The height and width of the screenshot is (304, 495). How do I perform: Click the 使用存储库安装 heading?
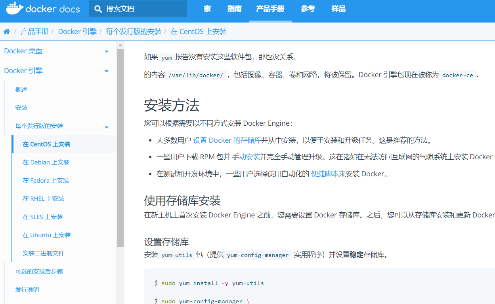(x=182, y=201)
